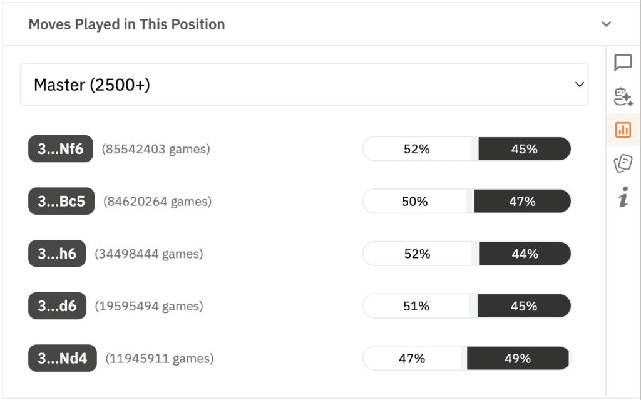Click the 52% white win bar for Nf6

(x=416, y=149)
